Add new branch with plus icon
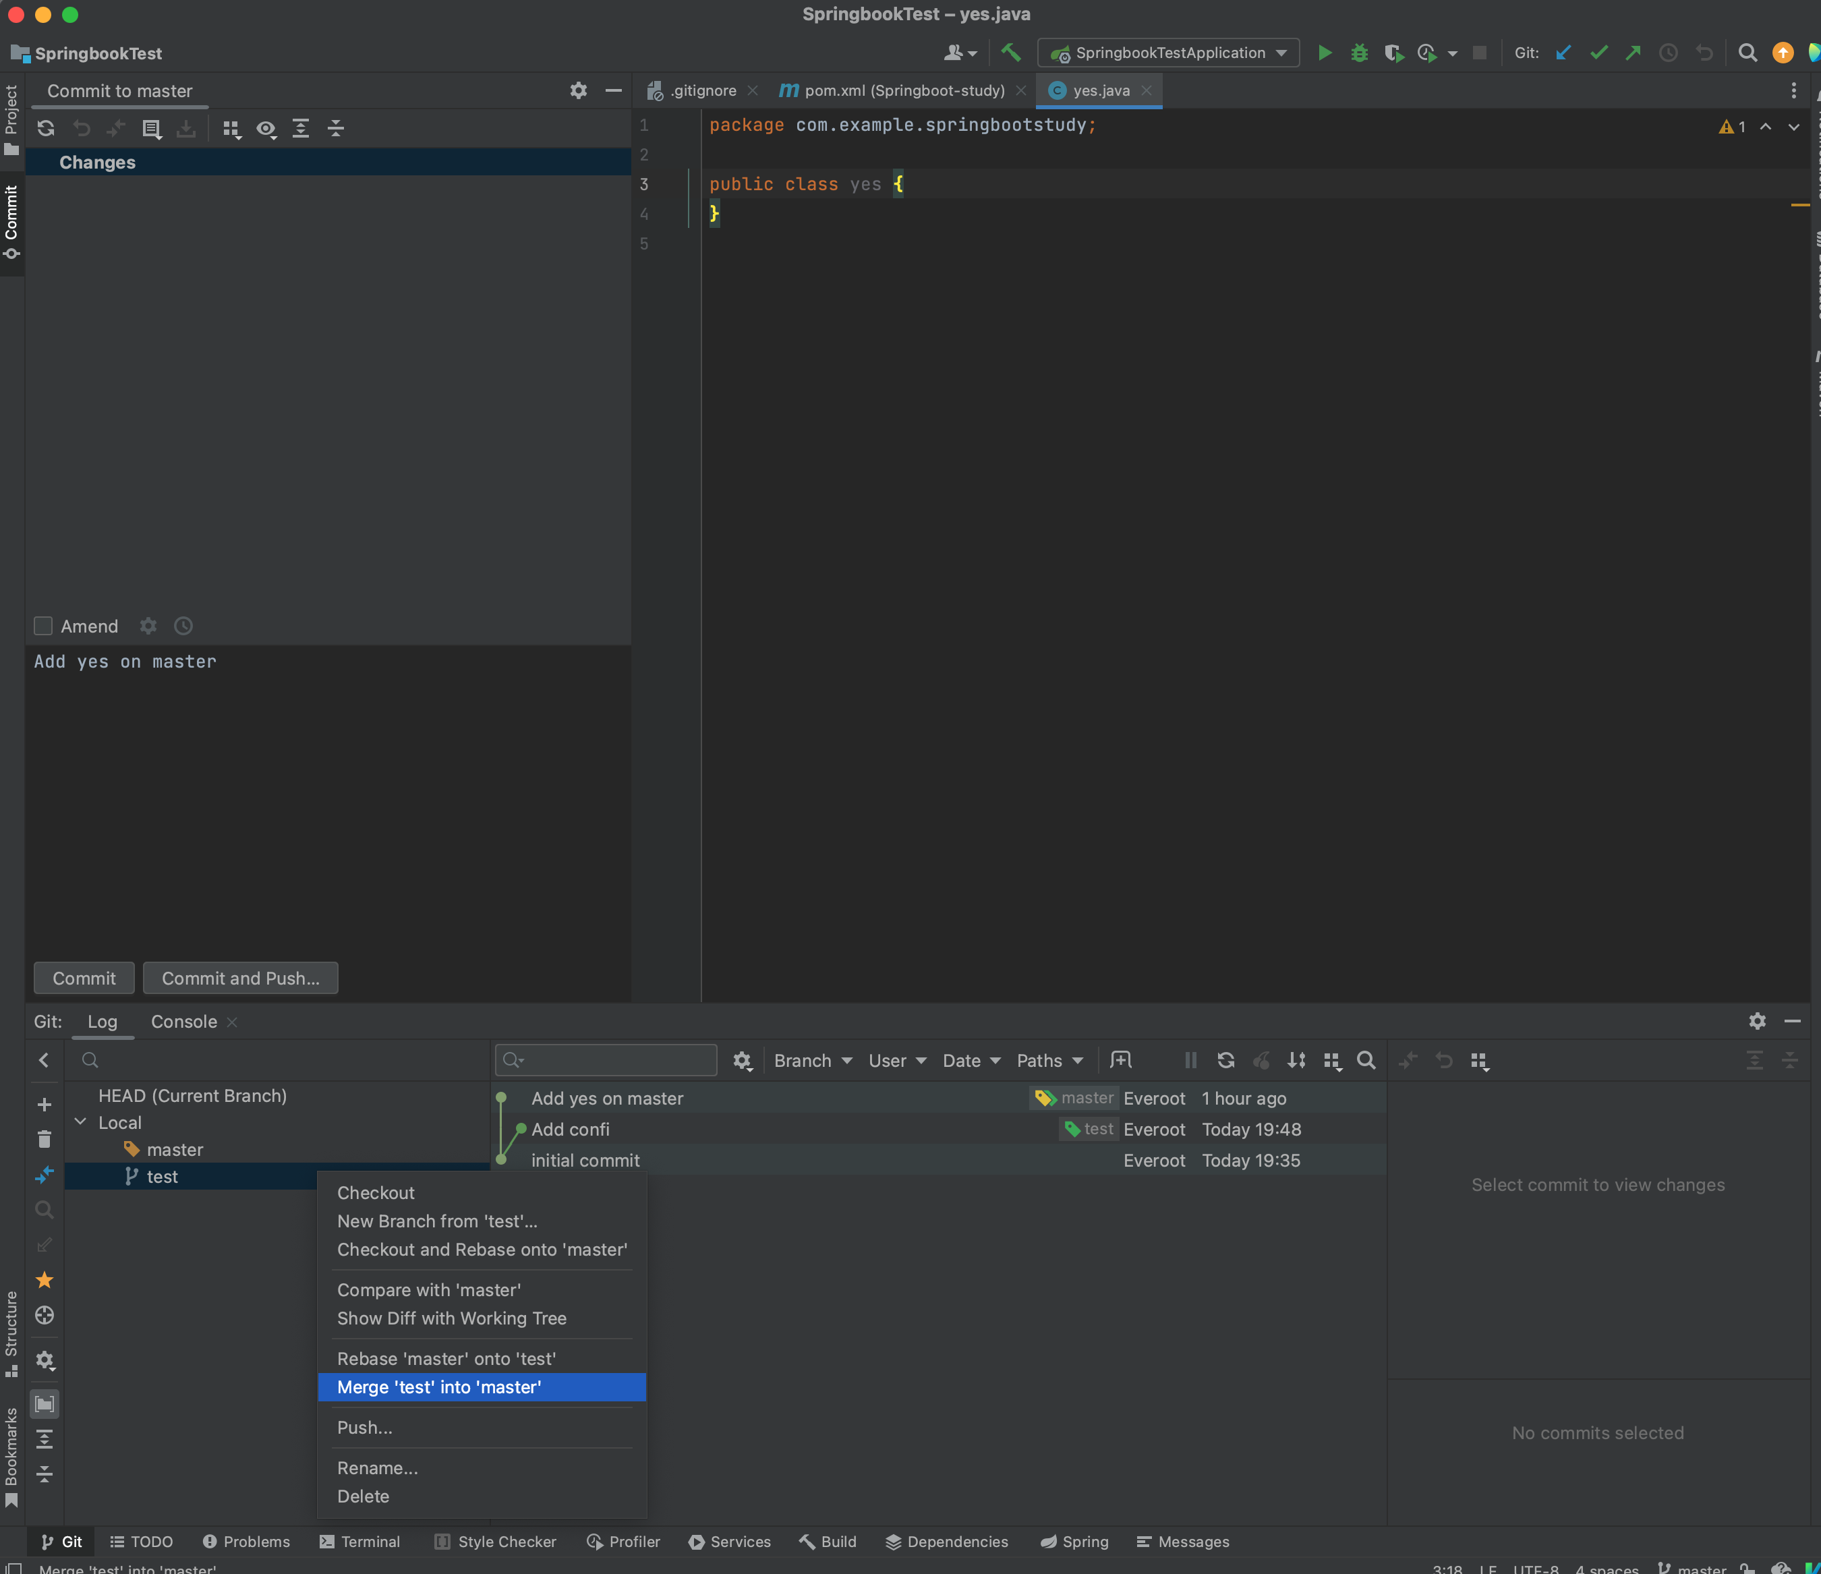 (x=45, y=1105)
